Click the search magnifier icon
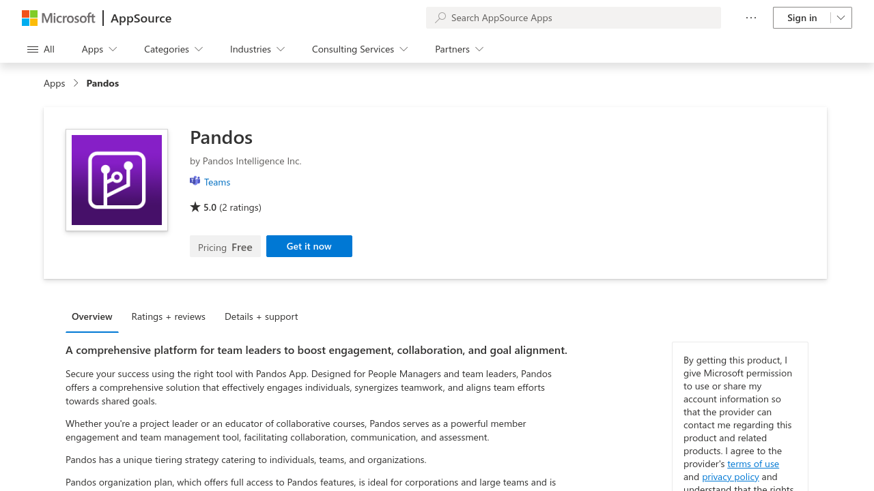Image resolution: width=874 pixels, height=491 pixels. click(440, 18)
